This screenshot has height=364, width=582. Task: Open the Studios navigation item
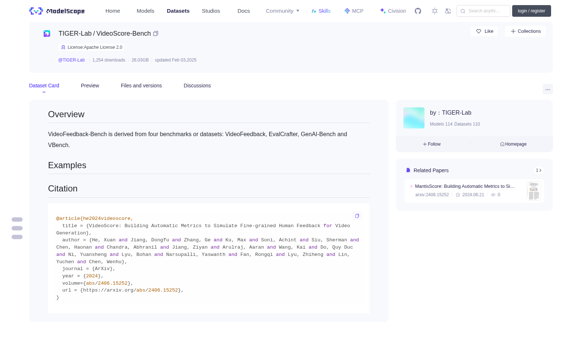coord(211,11)
